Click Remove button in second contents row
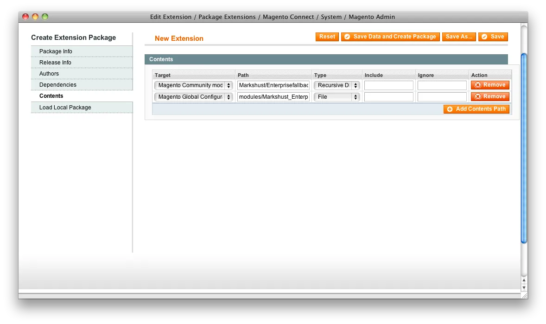This screenshot has width=546, height=324. pyautogui.click(x=490, y=97)
